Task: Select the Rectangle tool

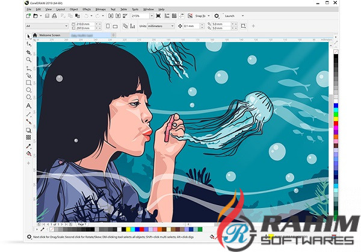Action: point(28,83)
